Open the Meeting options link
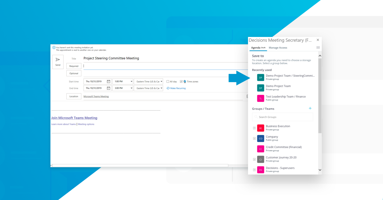The width and height of the screenshot is (383, 200). pos(86,124)
